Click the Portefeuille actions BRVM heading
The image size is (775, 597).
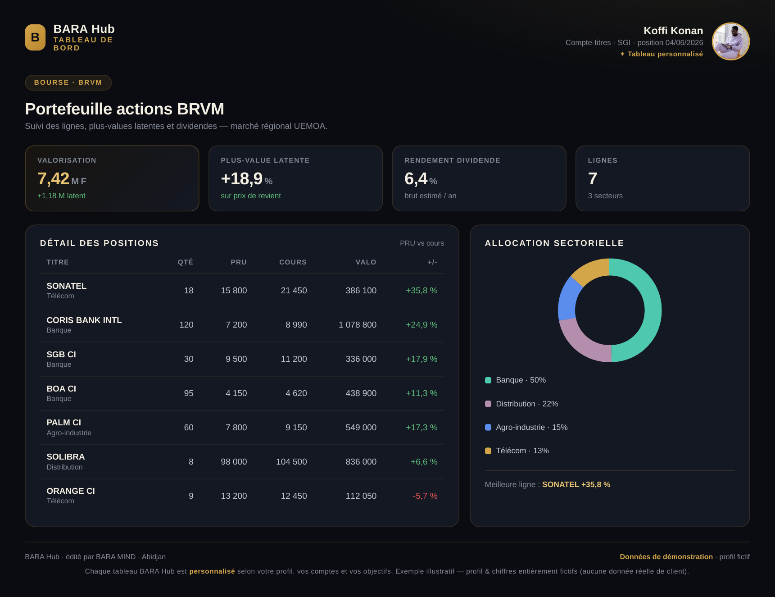(x=124, y=109)
